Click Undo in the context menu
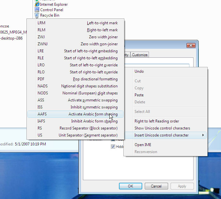This screenshot has width=221, height=199. click(x=166, y=71)
